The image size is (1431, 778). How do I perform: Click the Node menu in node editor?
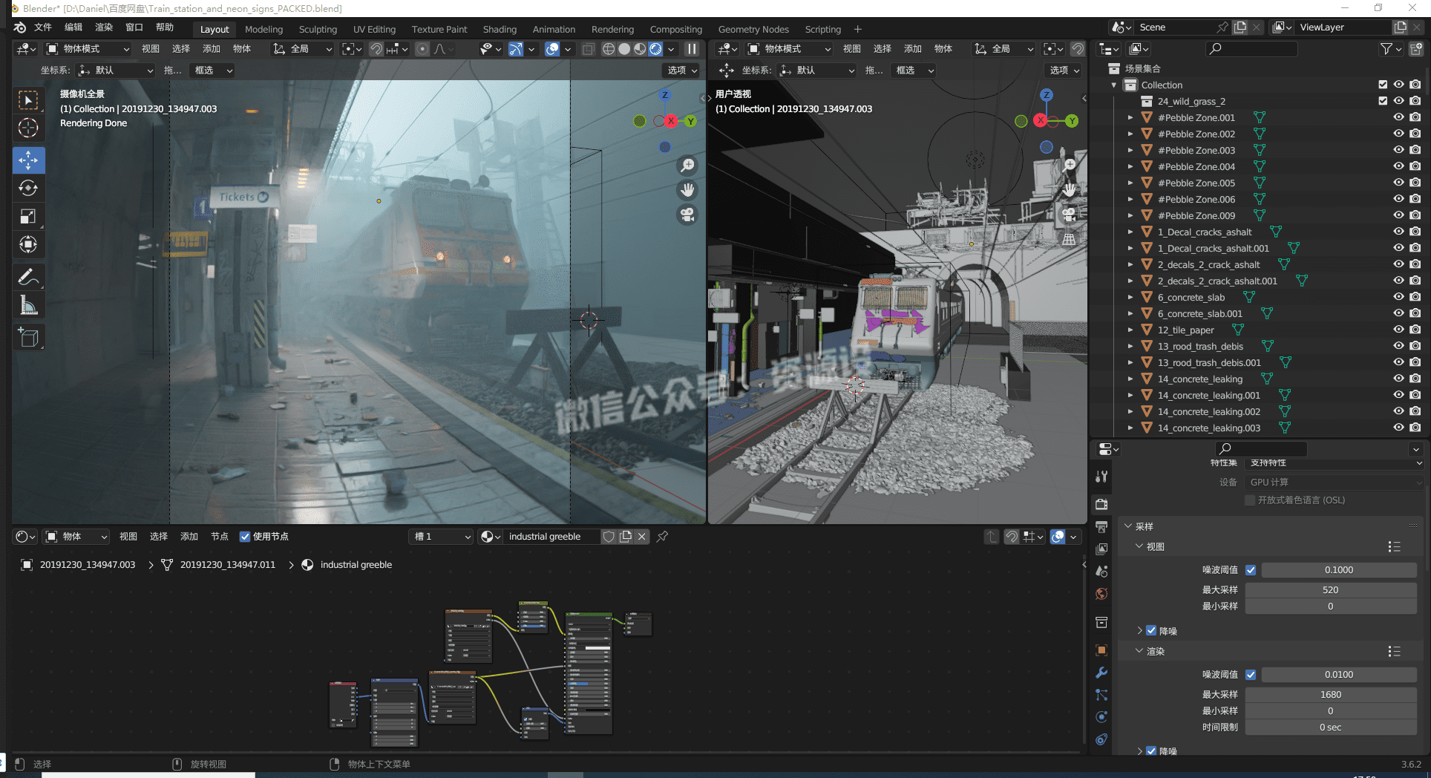(219, 537)
